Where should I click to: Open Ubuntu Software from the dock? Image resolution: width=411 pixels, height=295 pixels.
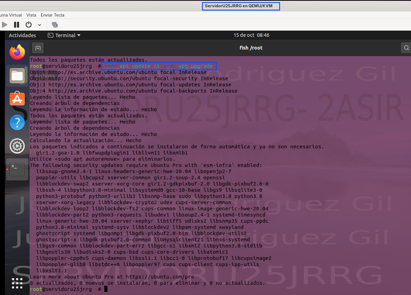pos(17,99)
